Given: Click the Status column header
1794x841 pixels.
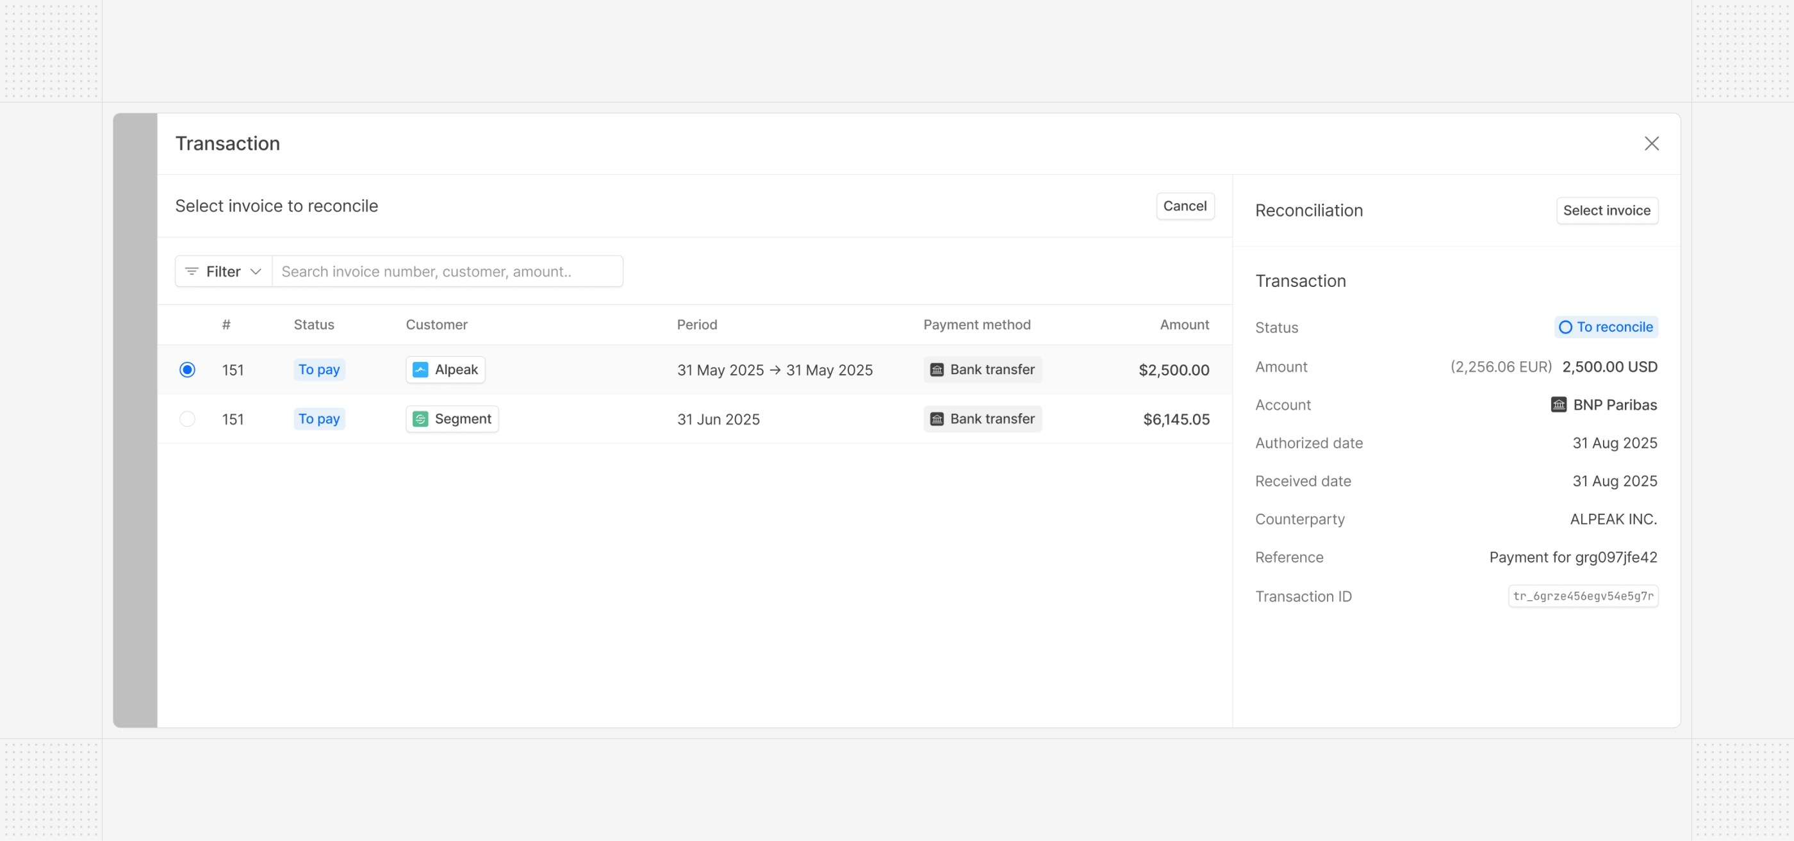Looking at the screenshot, I should click(x=313, y=325).
